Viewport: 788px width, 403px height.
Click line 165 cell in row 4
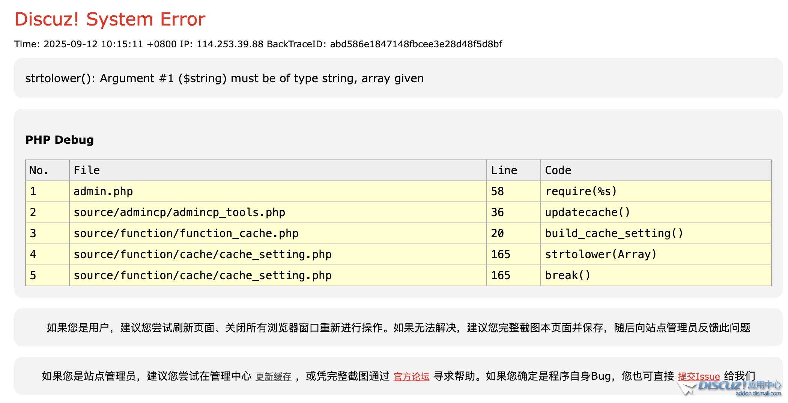tap(514, 254)
